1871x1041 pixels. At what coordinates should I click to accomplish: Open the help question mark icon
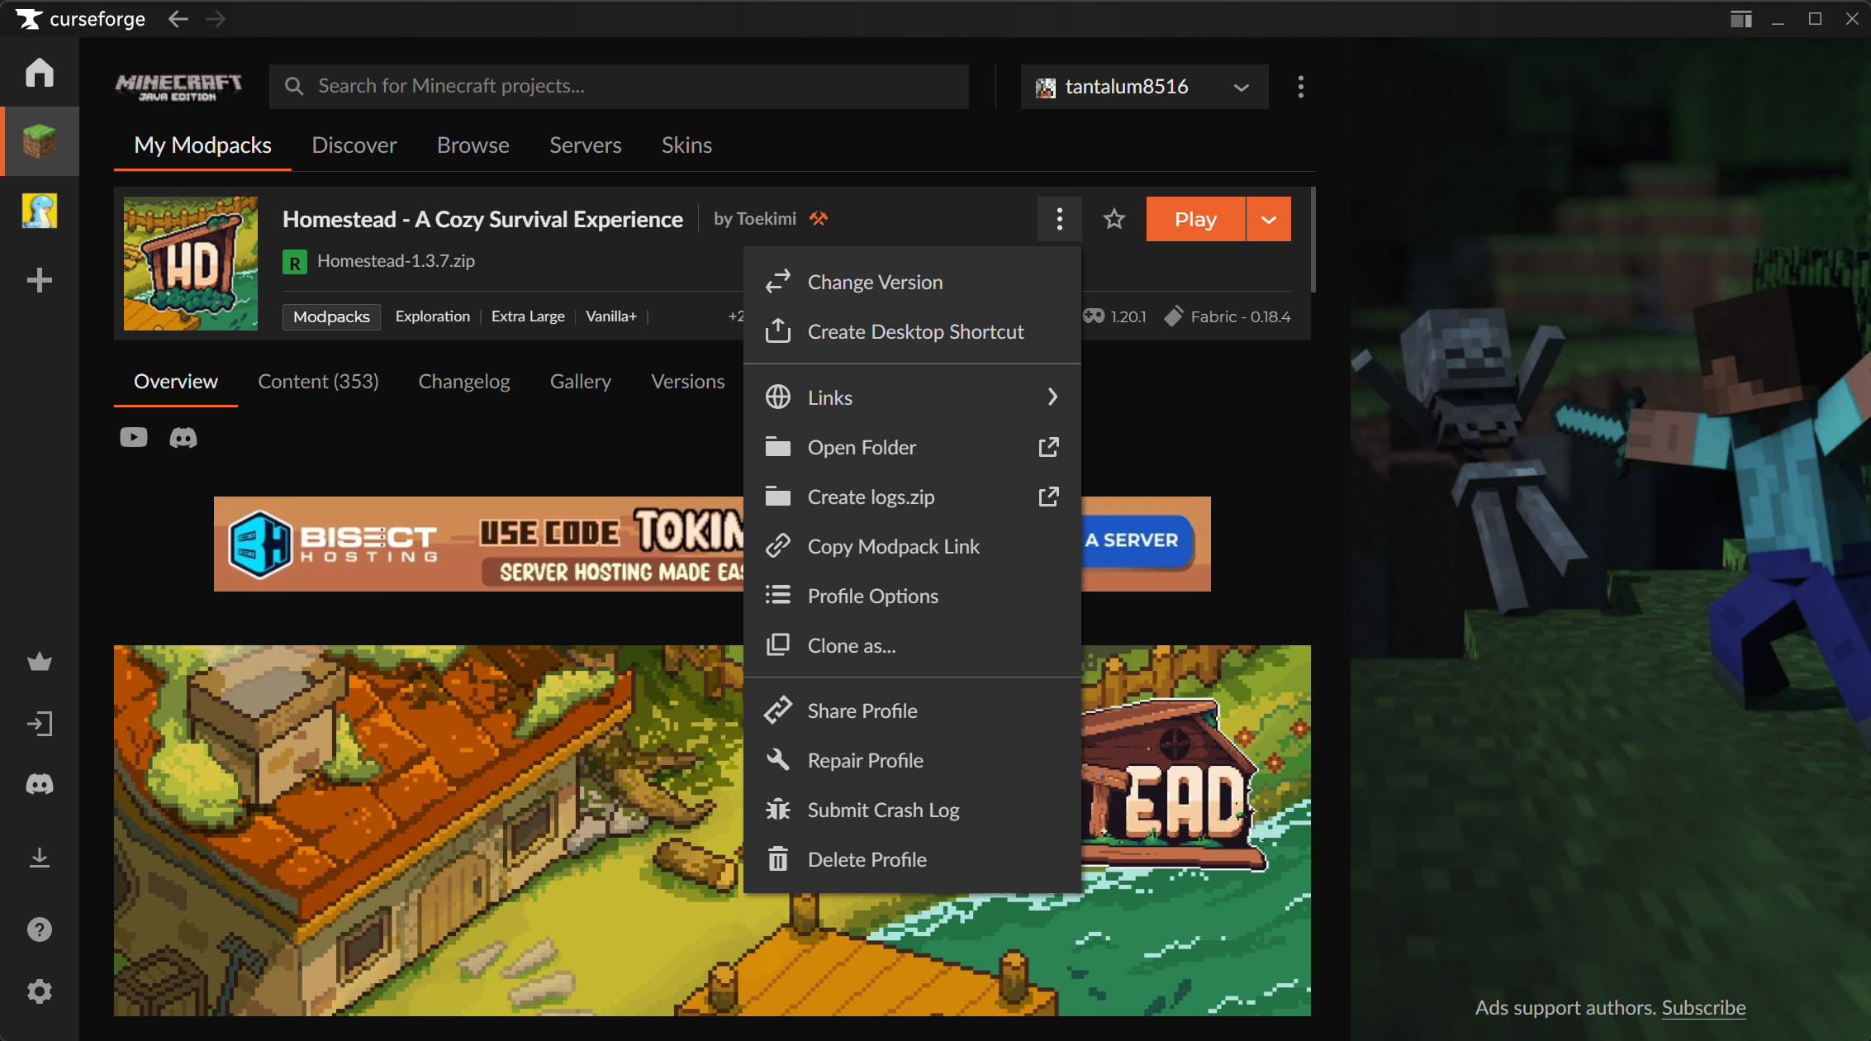(x=40, y=929)
